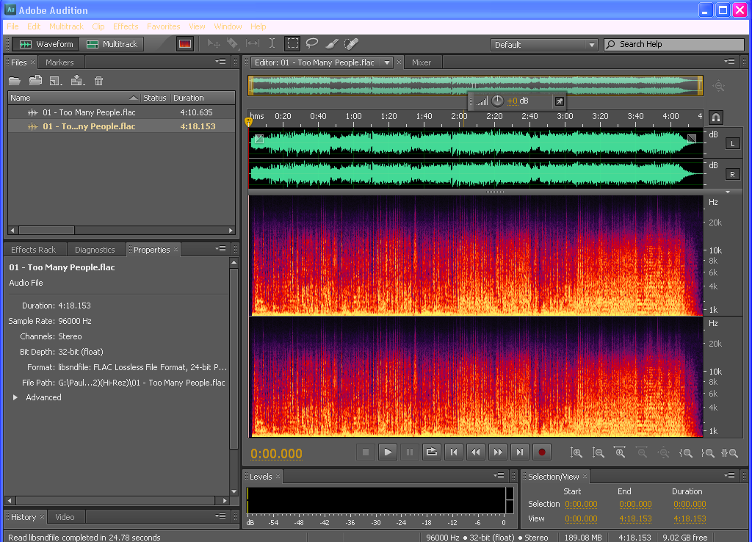Select the Slip tool
The height and width of the screenshot is (542, 752).
(x=253, y=44)
